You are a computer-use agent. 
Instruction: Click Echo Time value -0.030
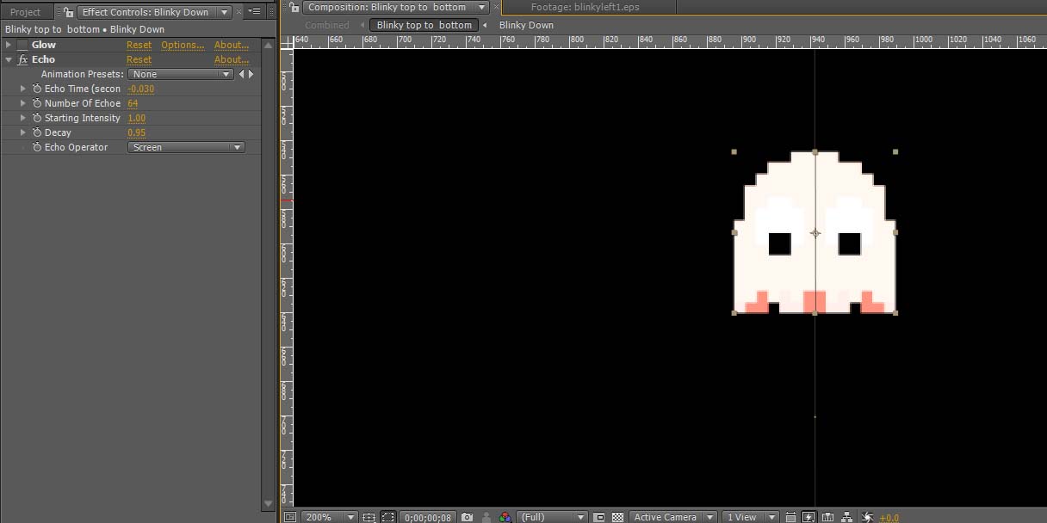pyautogui.click(x=141, y=89)
